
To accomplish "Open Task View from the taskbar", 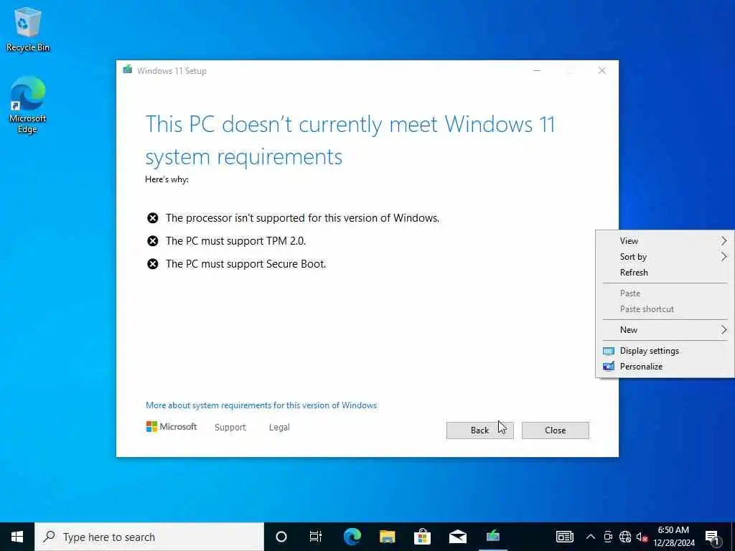I will [316, 537].
